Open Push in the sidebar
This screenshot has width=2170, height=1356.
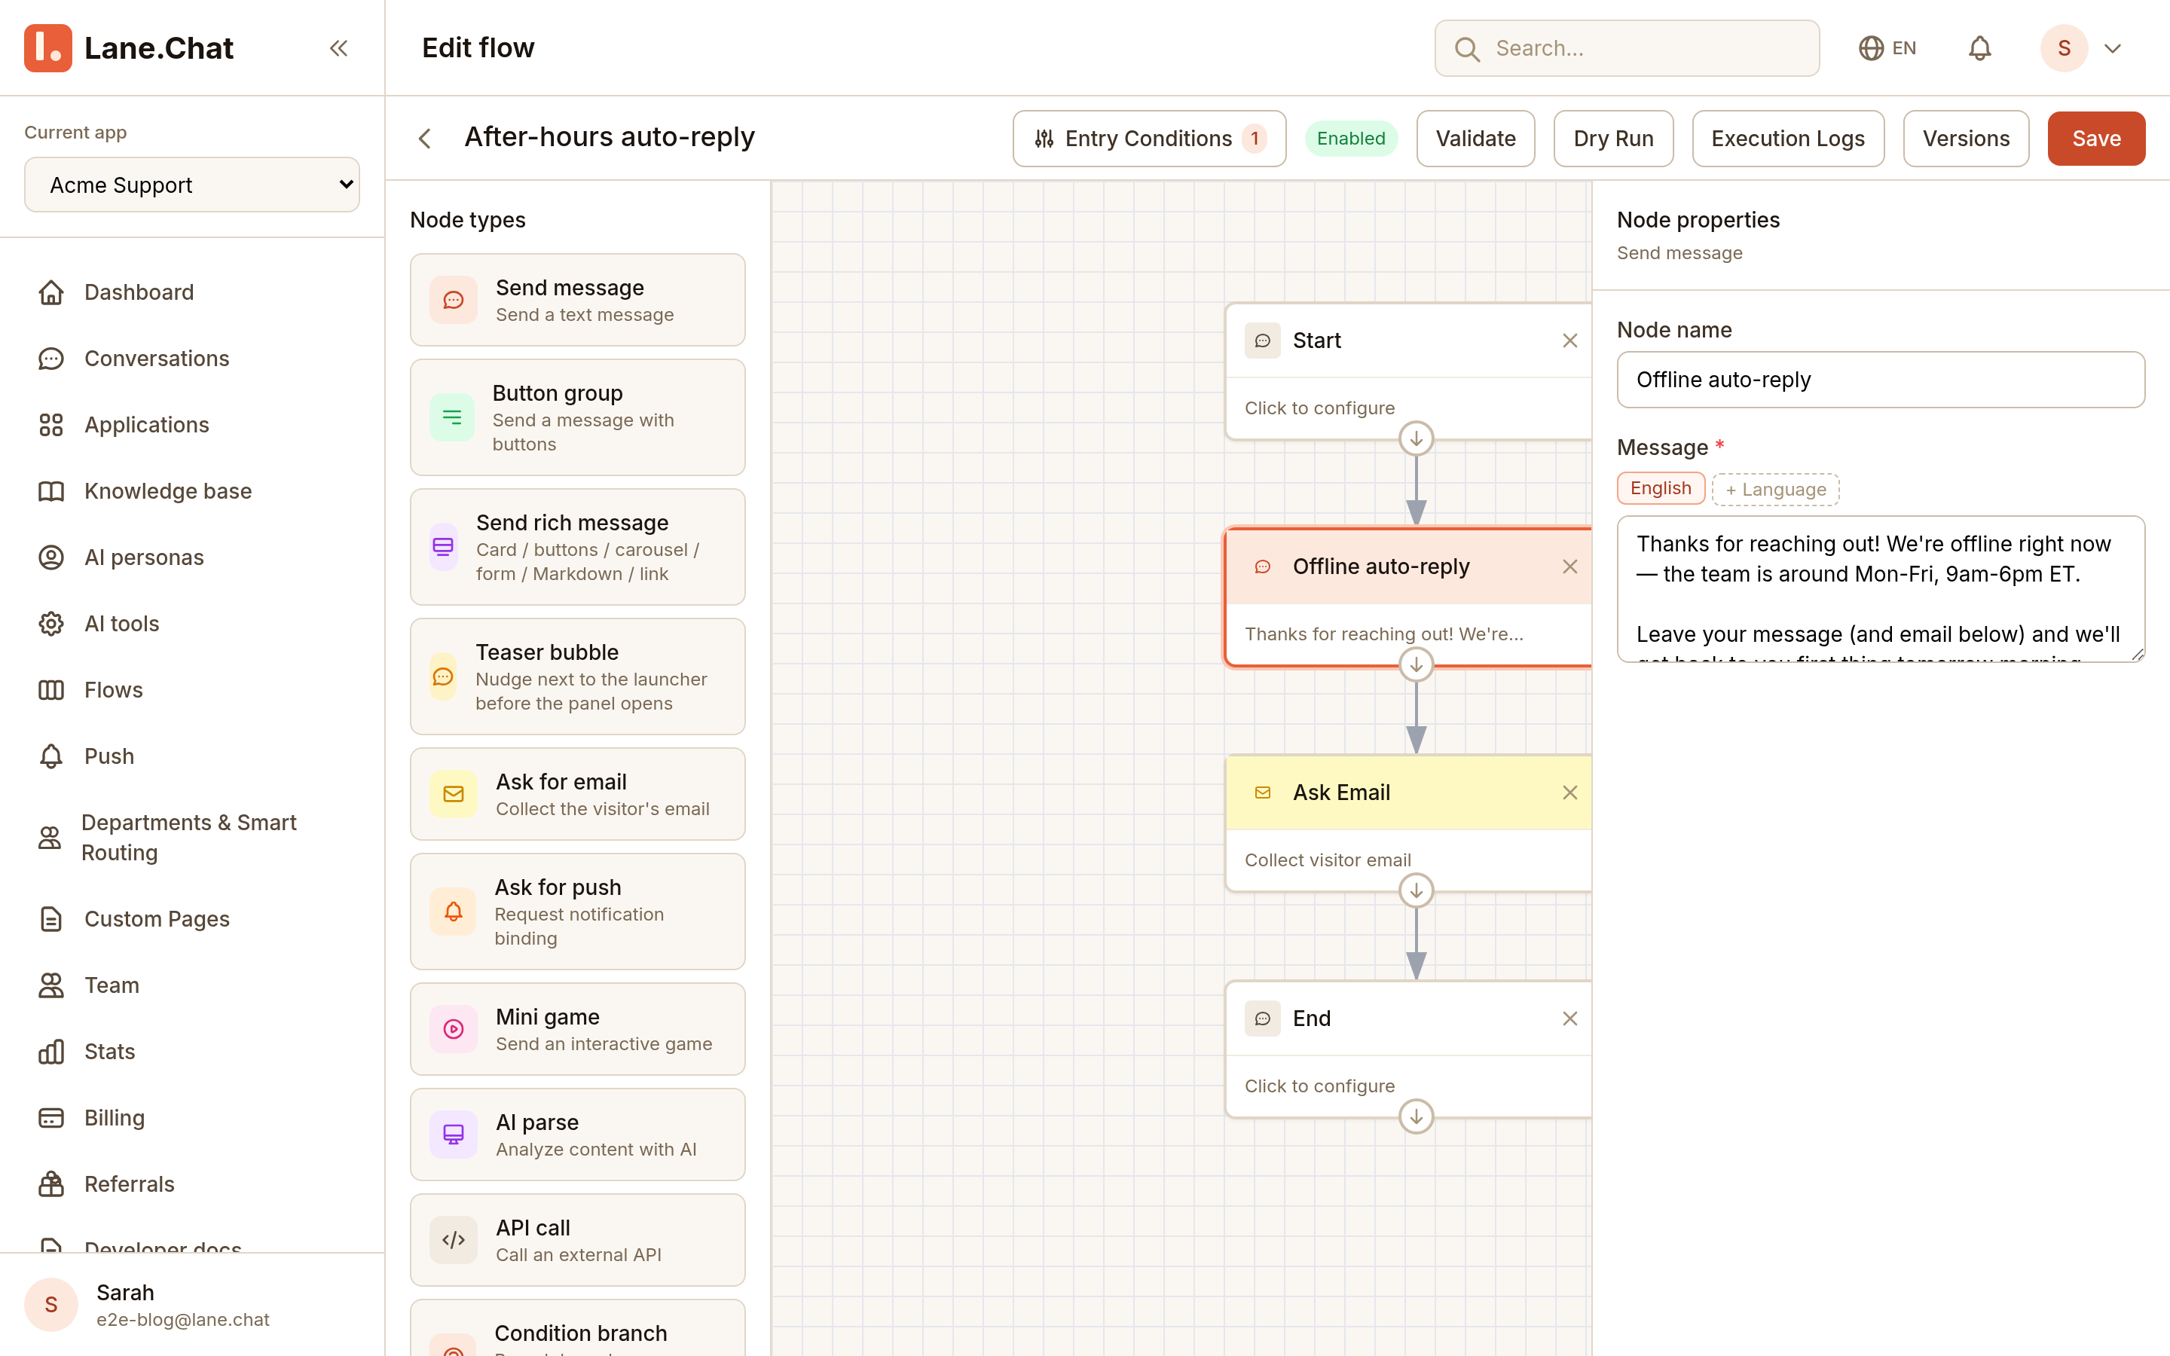click(x=192, y=757)
